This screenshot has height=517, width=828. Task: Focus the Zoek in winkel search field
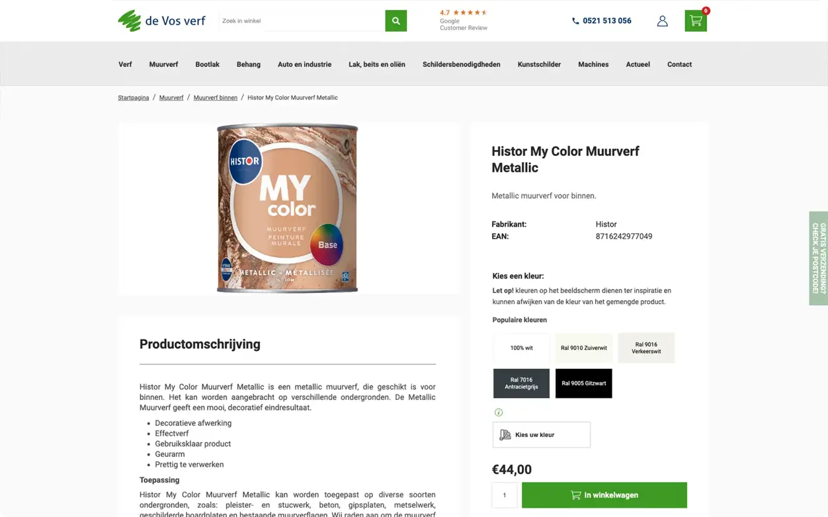coord(302,21)
